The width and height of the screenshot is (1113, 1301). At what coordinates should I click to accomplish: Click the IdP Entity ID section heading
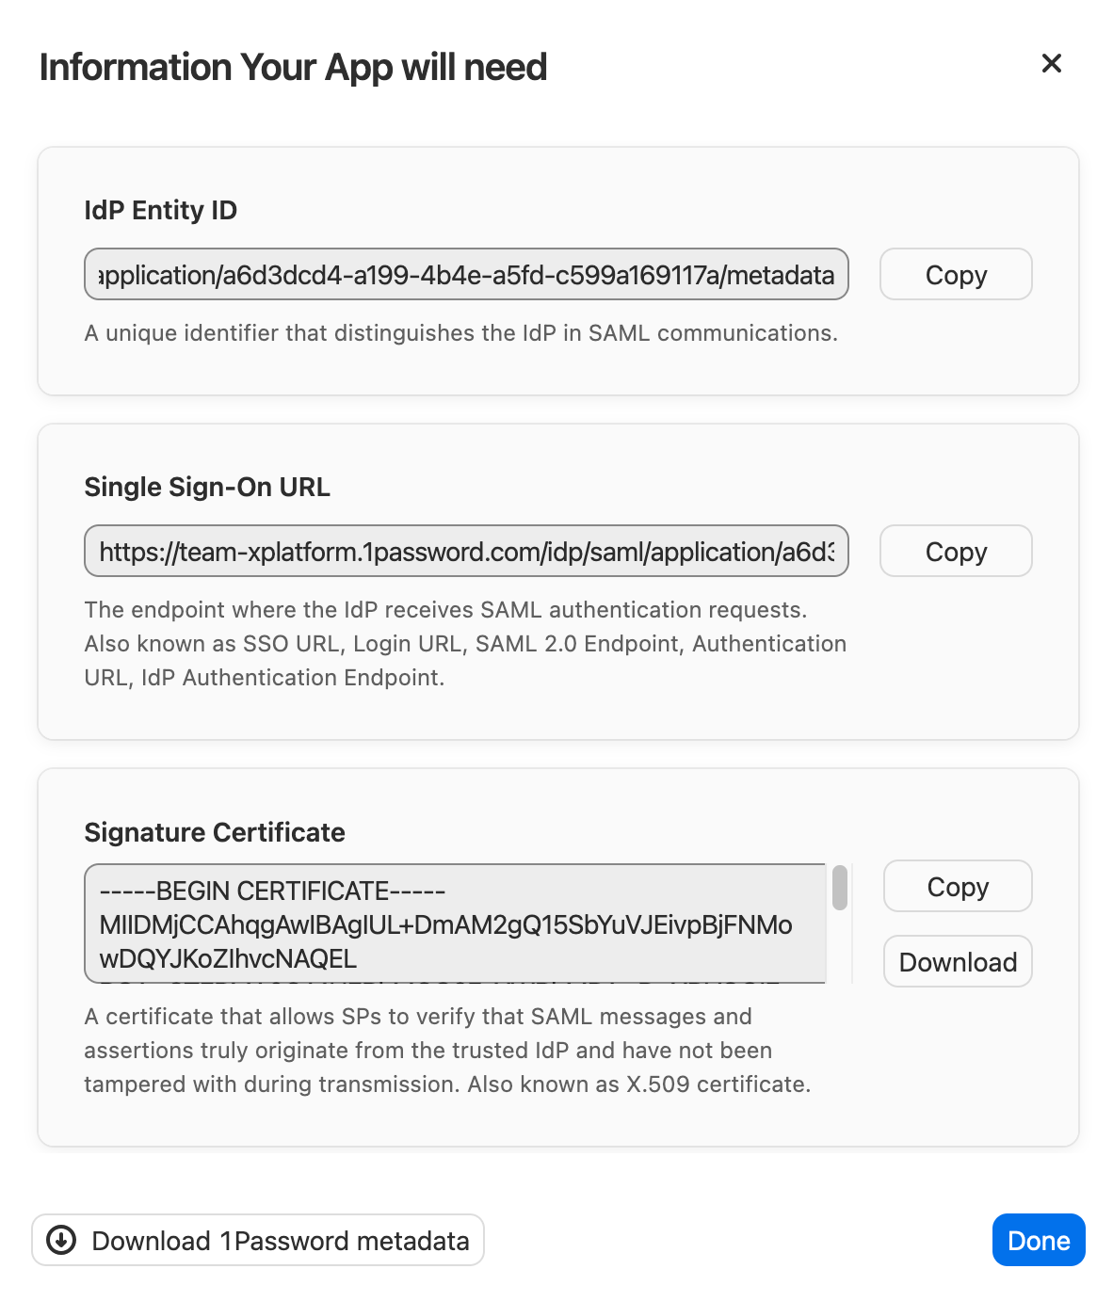[161, 210]
